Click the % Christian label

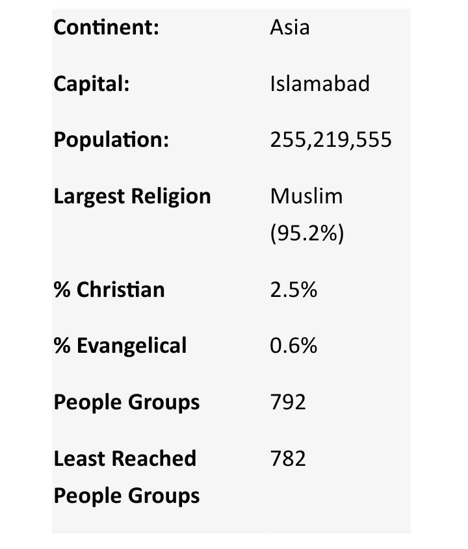coord(109,290)
